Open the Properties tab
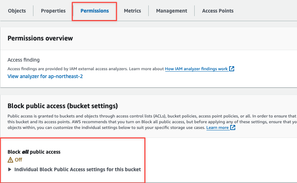Screen dimensions: 297x183 point(53,11)
